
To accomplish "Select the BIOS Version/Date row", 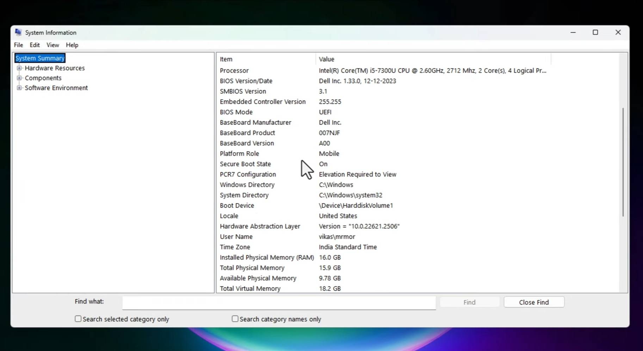I will 383,81.
